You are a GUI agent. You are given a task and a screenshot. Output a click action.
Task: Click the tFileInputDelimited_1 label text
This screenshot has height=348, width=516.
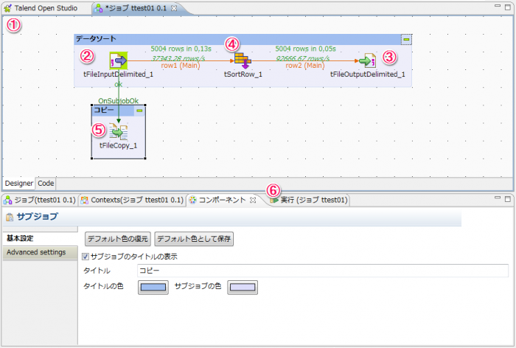pyautogui.click(x=118, y=74)
